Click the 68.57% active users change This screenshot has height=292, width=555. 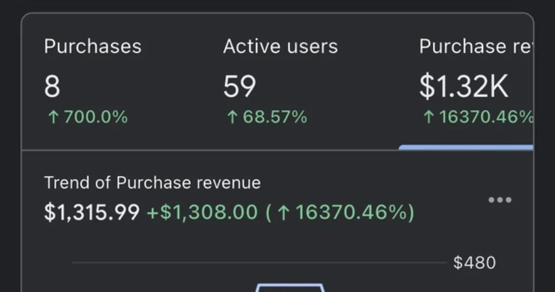(x=275, y=117)
